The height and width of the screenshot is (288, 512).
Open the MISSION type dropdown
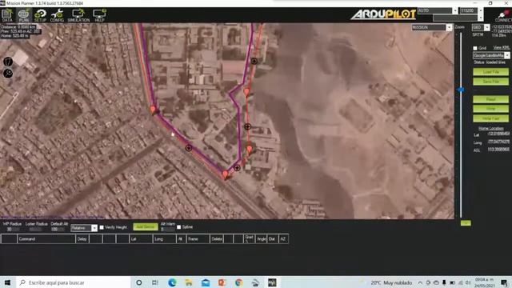click(449, 27)
